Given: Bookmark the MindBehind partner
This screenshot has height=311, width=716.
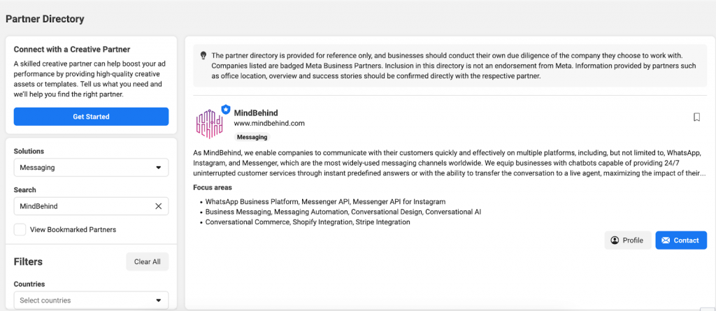Looking at the screenshot, I should 696,117.
